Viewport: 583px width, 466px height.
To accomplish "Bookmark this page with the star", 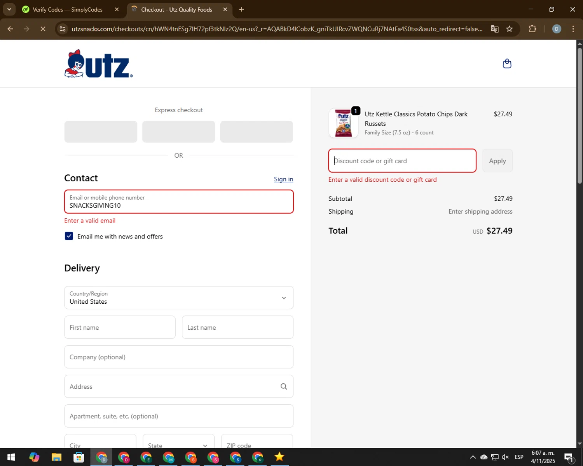I will click(x=509, y=29).
